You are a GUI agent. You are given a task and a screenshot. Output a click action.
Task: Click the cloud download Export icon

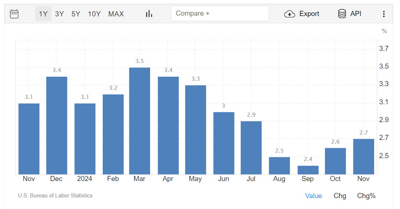pos(290,14)
